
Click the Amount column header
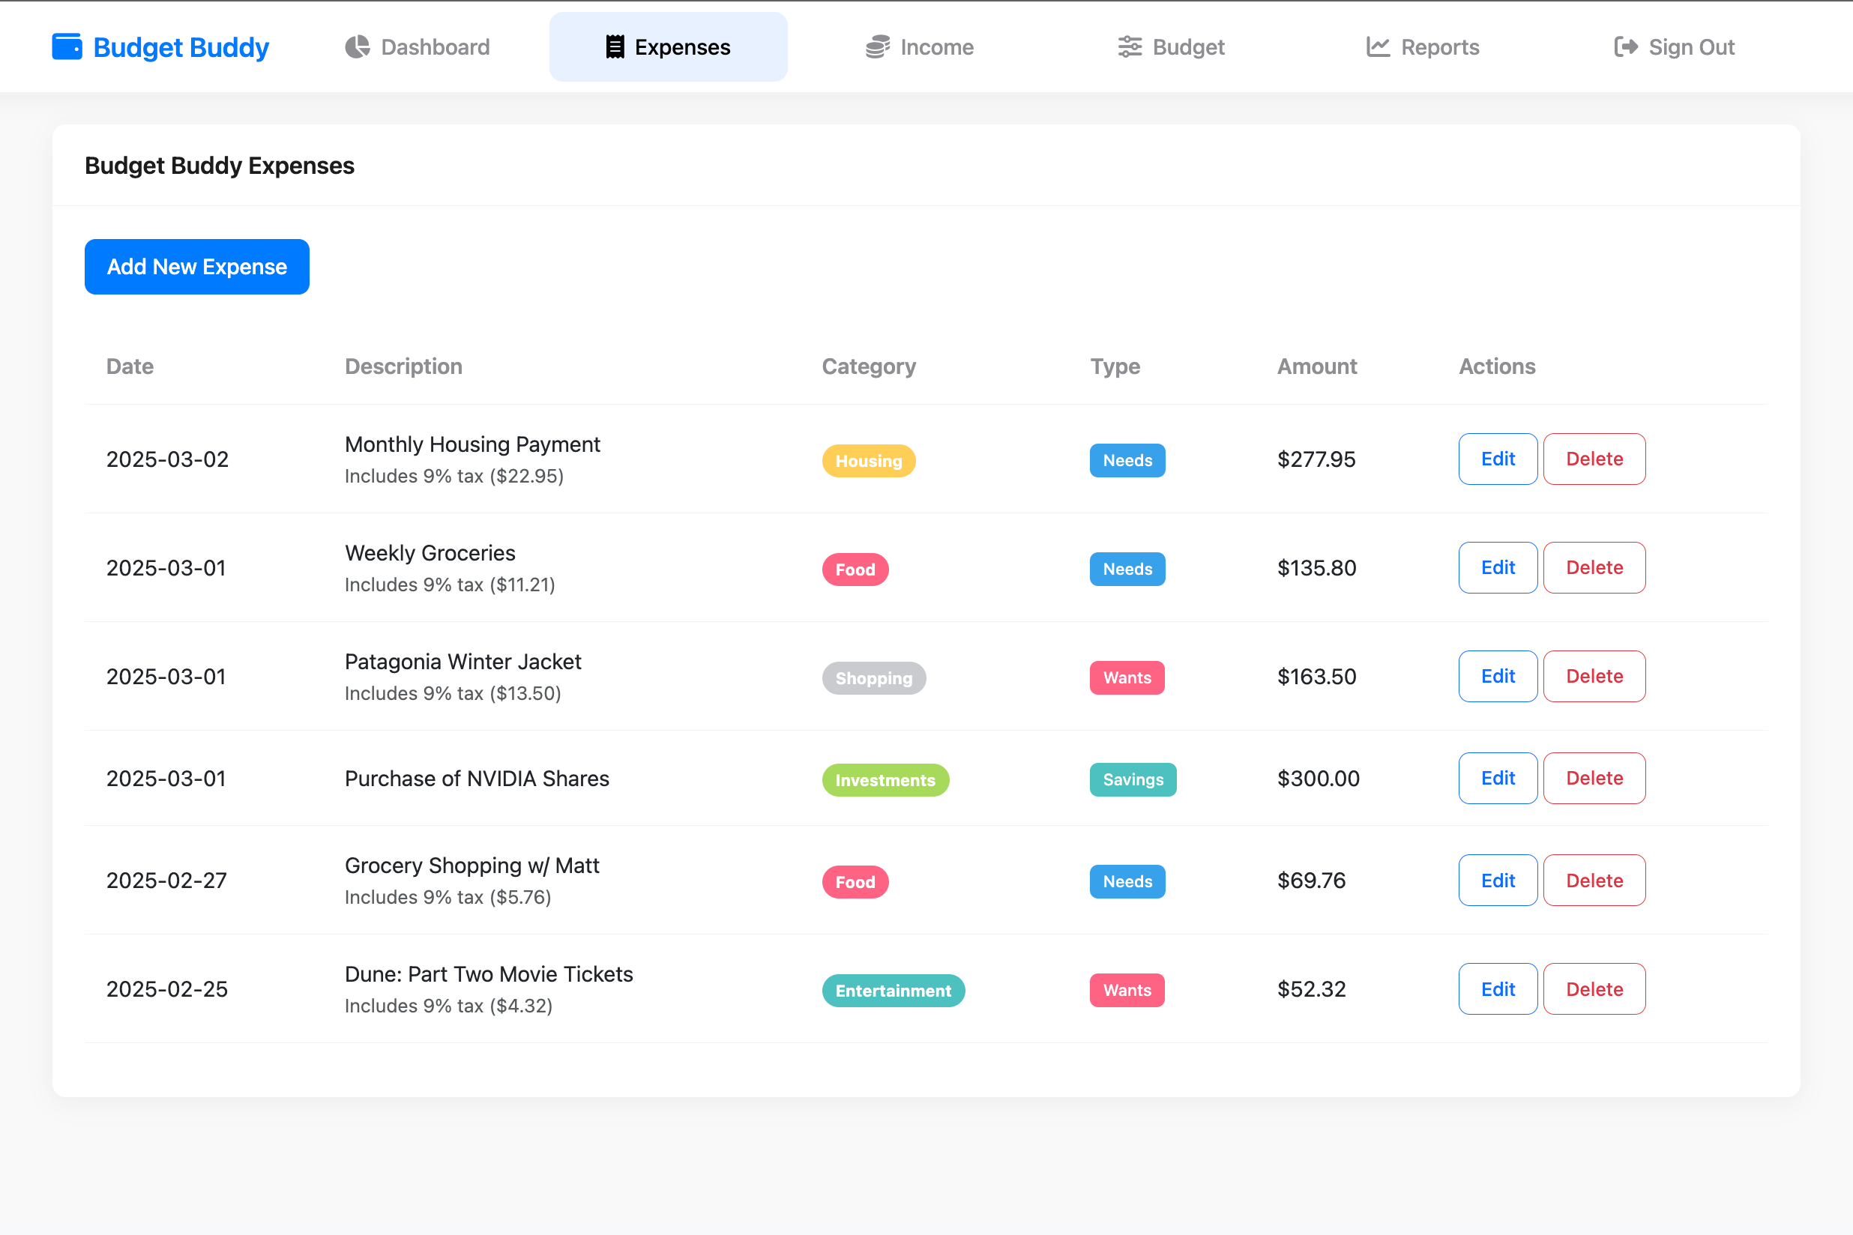(x=1316, y=366)
